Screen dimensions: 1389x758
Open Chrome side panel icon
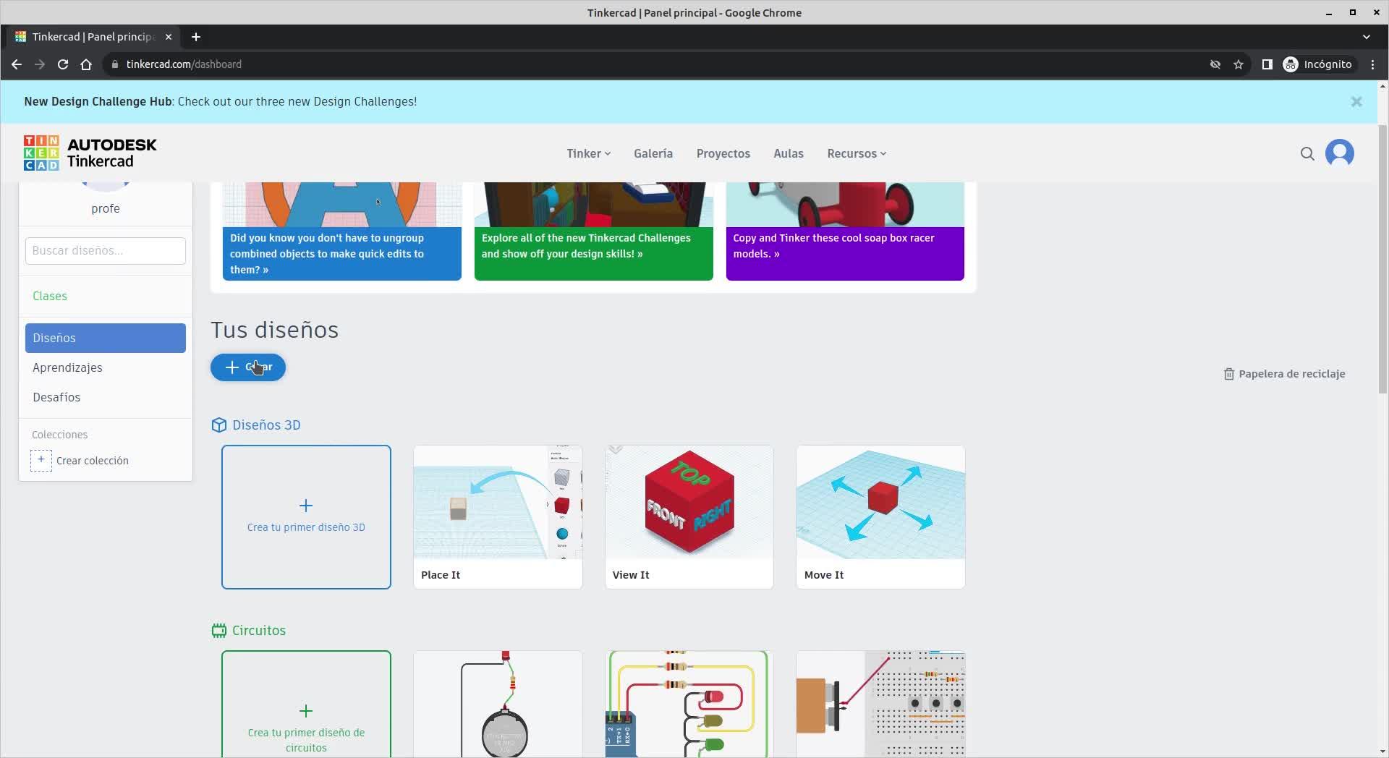1267,64
